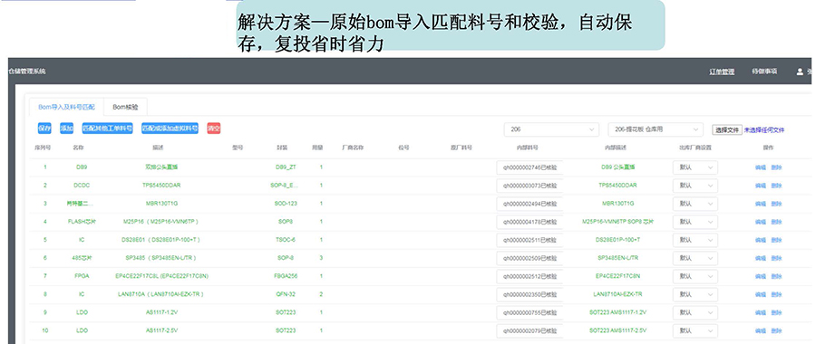This screenshot has height=344, width=816.
Task: Click the red 清空 clear button
Action: pos(214,129)
